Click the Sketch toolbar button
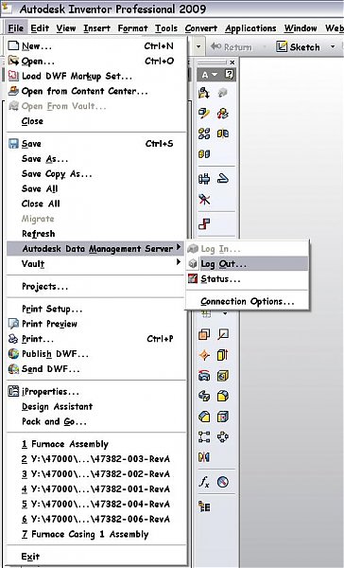344x568 pixels. click(x=299, y=46)
